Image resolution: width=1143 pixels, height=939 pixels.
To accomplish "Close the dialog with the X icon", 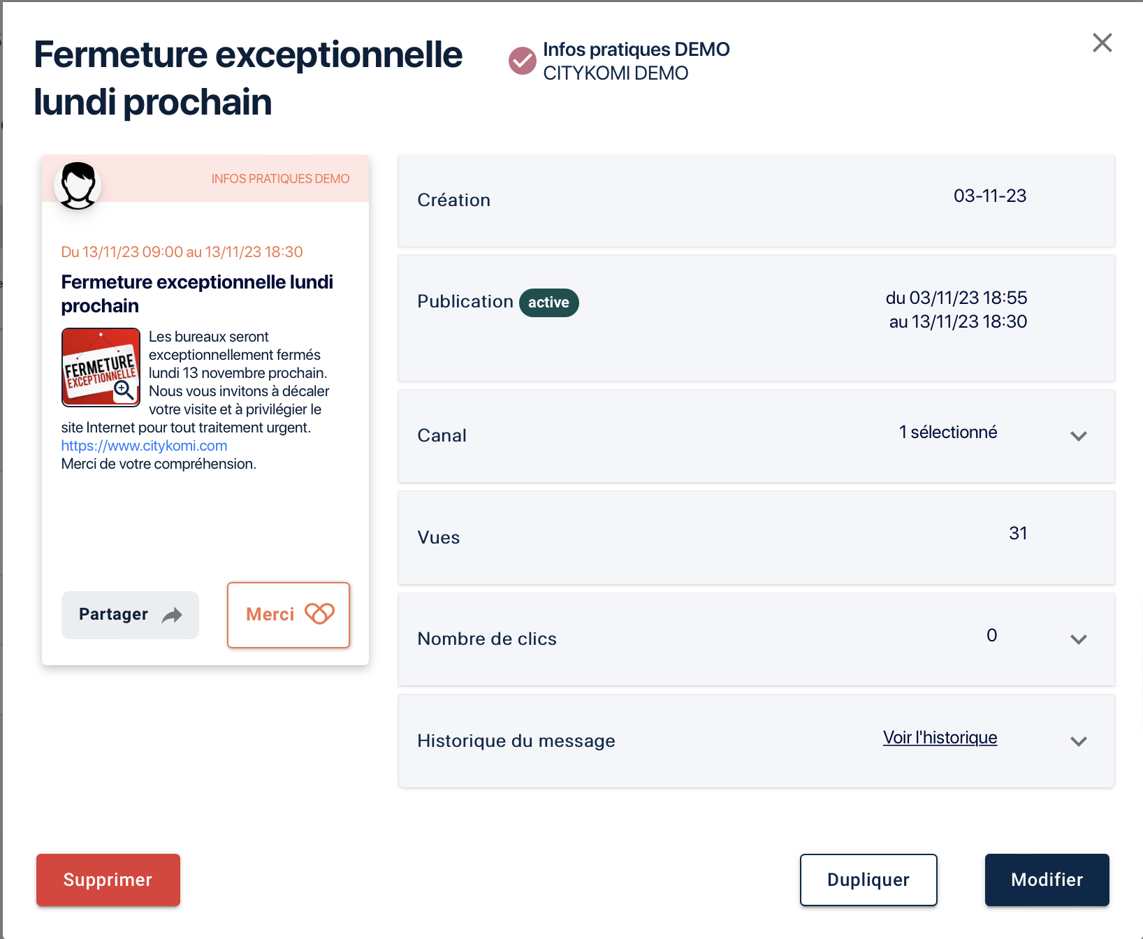I will point(1102,43).
